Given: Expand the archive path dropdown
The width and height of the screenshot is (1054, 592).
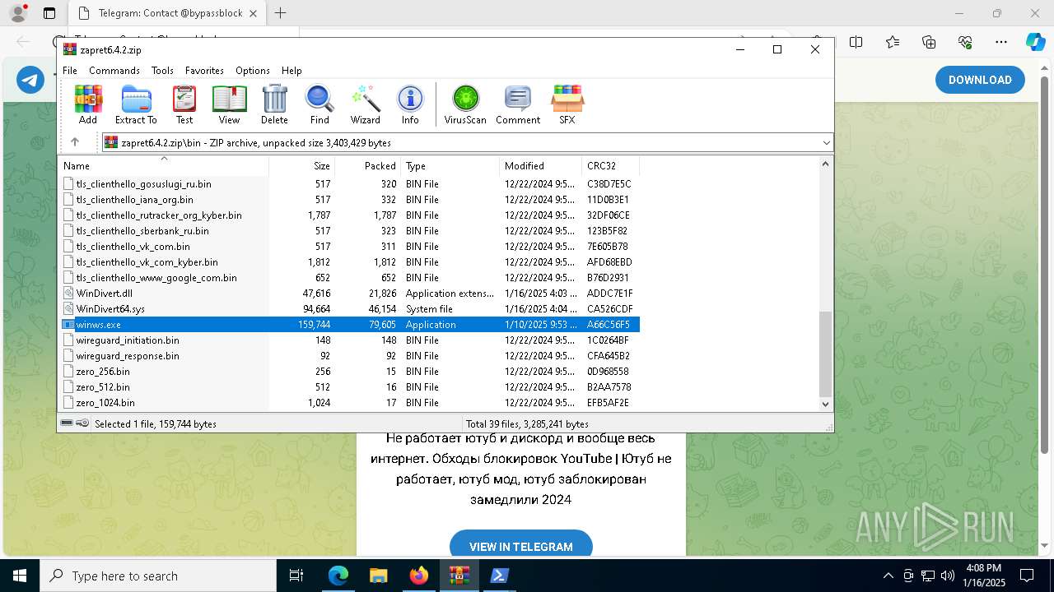Looking at the screenshot, I should [826, 142].
